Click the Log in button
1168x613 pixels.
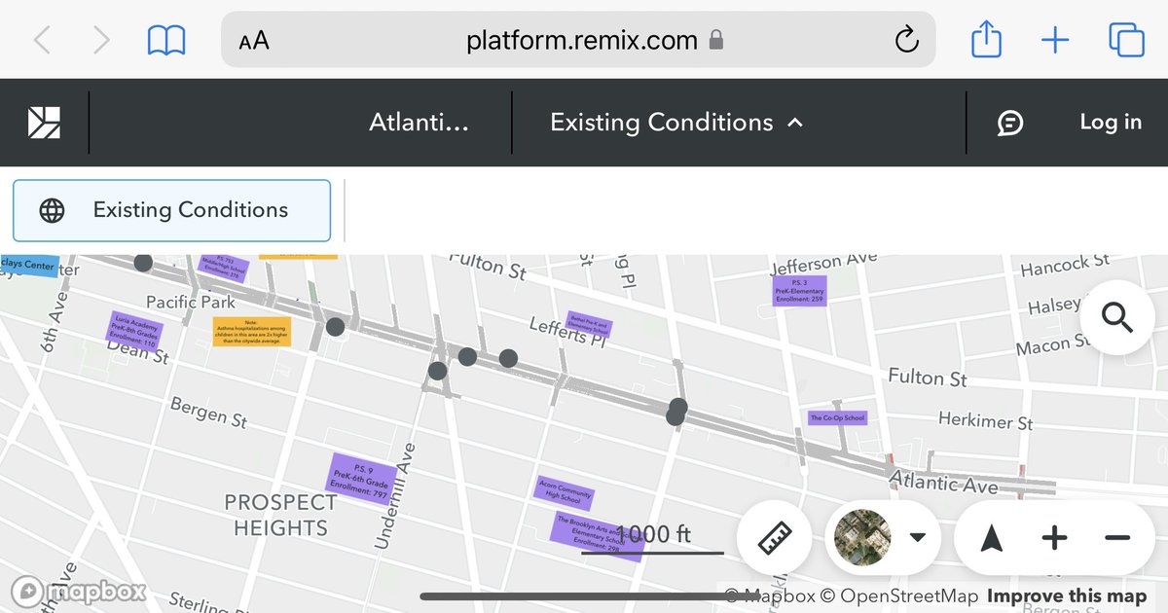(x=1110, y=123)
